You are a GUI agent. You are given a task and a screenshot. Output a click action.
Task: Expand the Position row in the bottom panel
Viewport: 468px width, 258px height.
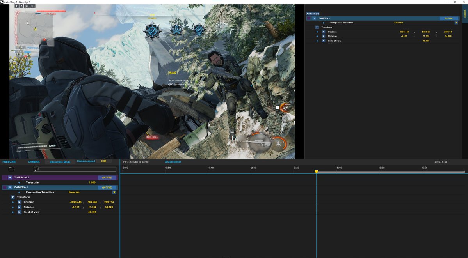[x=19, y=202]
